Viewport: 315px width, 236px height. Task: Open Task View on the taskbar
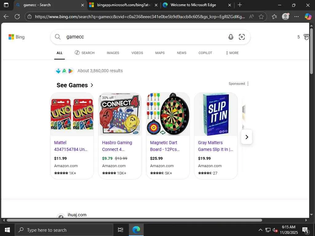click(121, 230)
